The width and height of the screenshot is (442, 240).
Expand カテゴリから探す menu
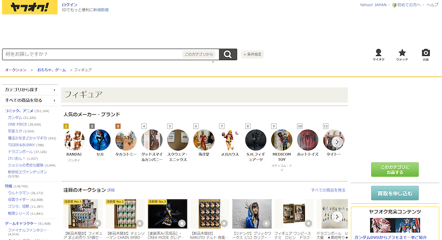tap(30, 90)
